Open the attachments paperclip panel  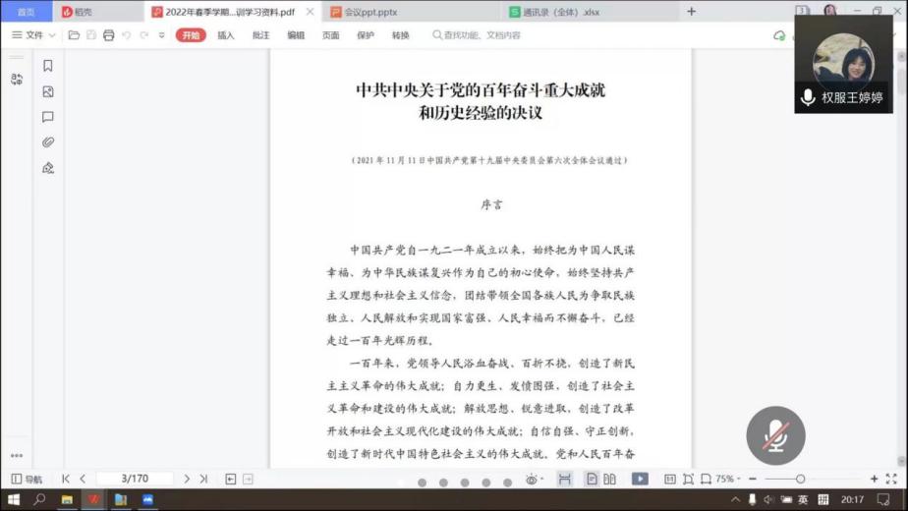pyautogui.click(x=47, y=142)
